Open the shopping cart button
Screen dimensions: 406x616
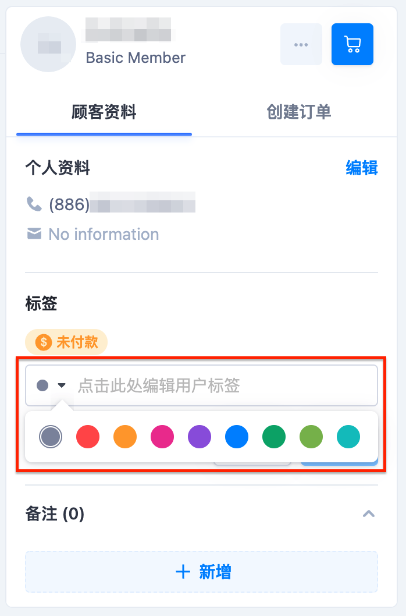point(352,44)
